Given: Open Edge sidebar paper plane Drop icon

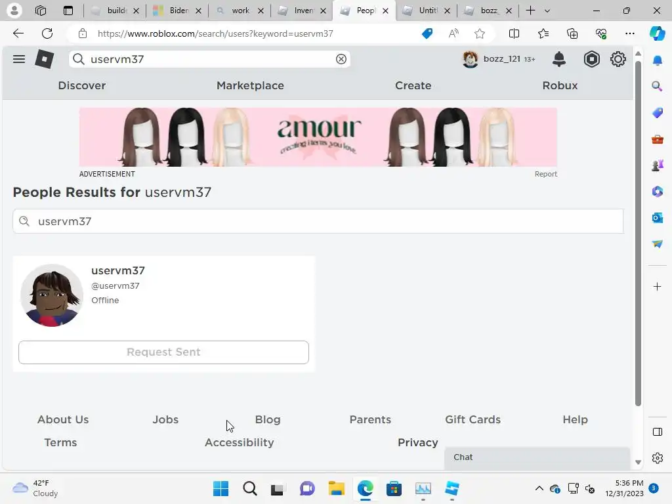Looking at the screenshot, I should pyautogui.click(x=658, y=244).
